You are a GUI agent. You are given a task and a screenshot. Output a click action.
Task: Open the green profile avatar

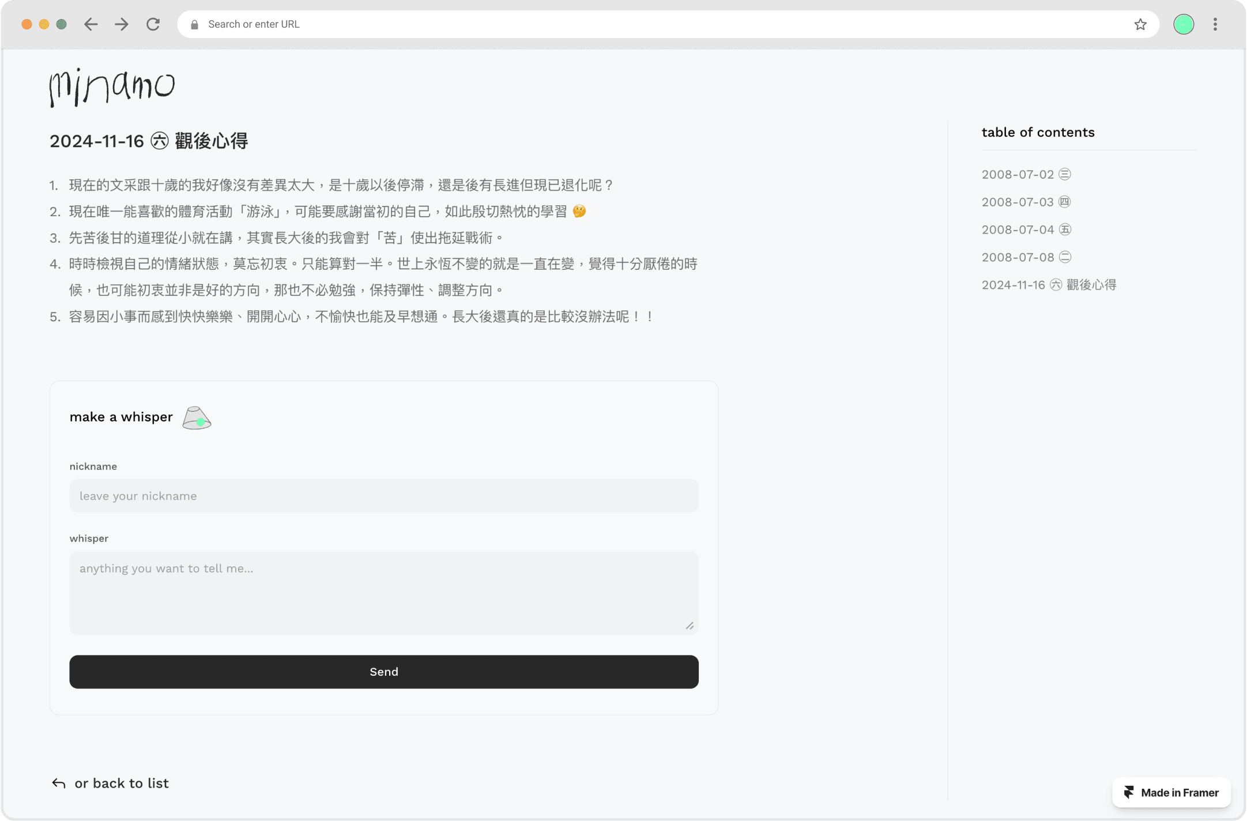pos(1183,24)
